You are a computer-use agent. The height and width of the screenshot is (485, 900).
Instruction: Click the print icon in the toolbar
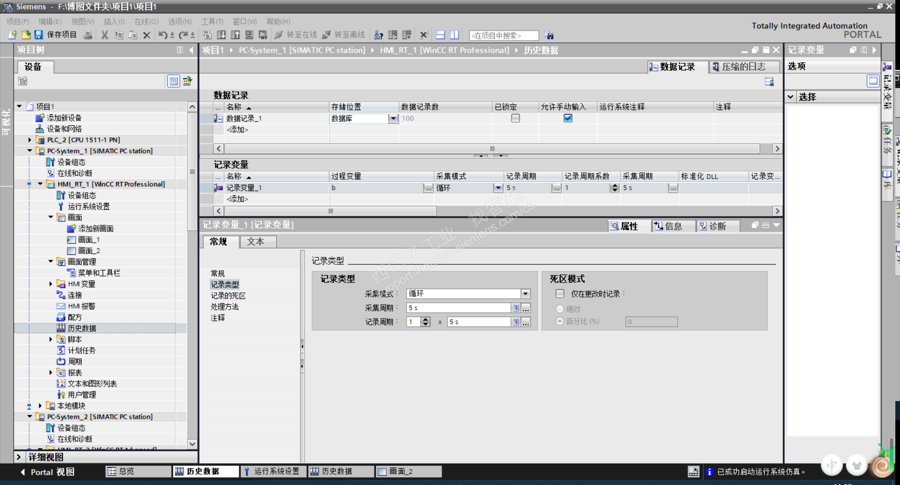pos(88,35)
